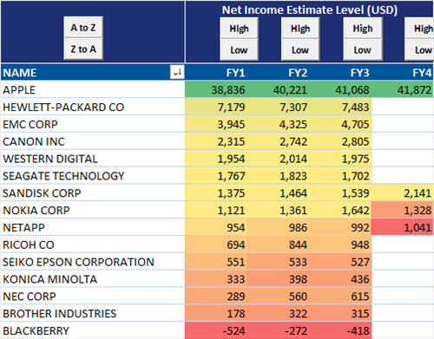The image size is (434, 339).
Task: Click the High button above FY2
Action: point(300,29)
